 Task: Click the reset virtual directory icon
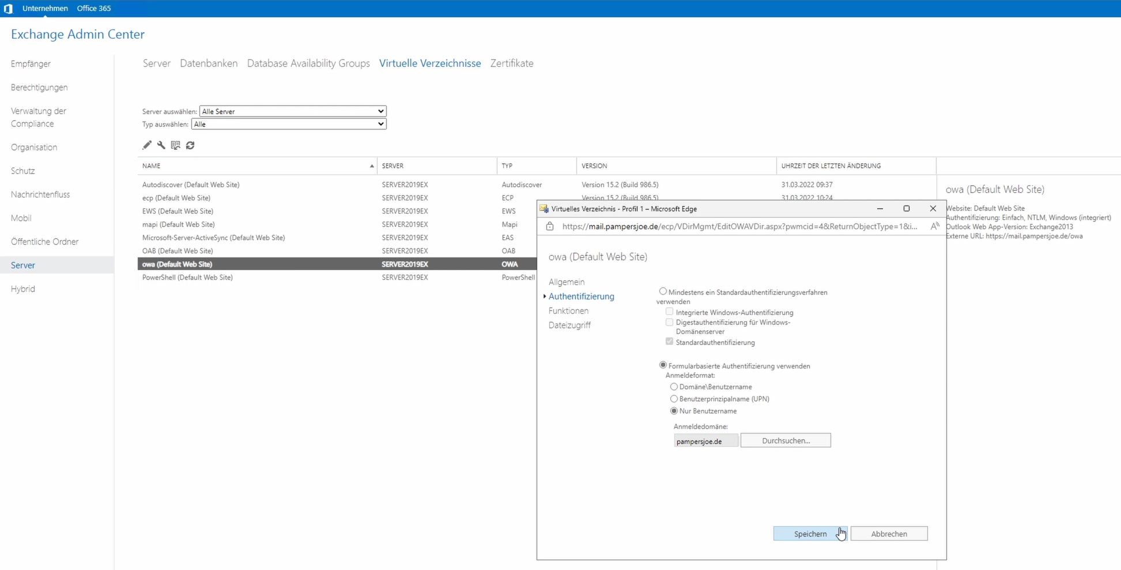(x=176, y=145)
